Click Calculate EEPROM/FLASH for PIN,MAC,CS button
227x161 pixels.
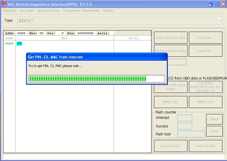tap(206, 87)
